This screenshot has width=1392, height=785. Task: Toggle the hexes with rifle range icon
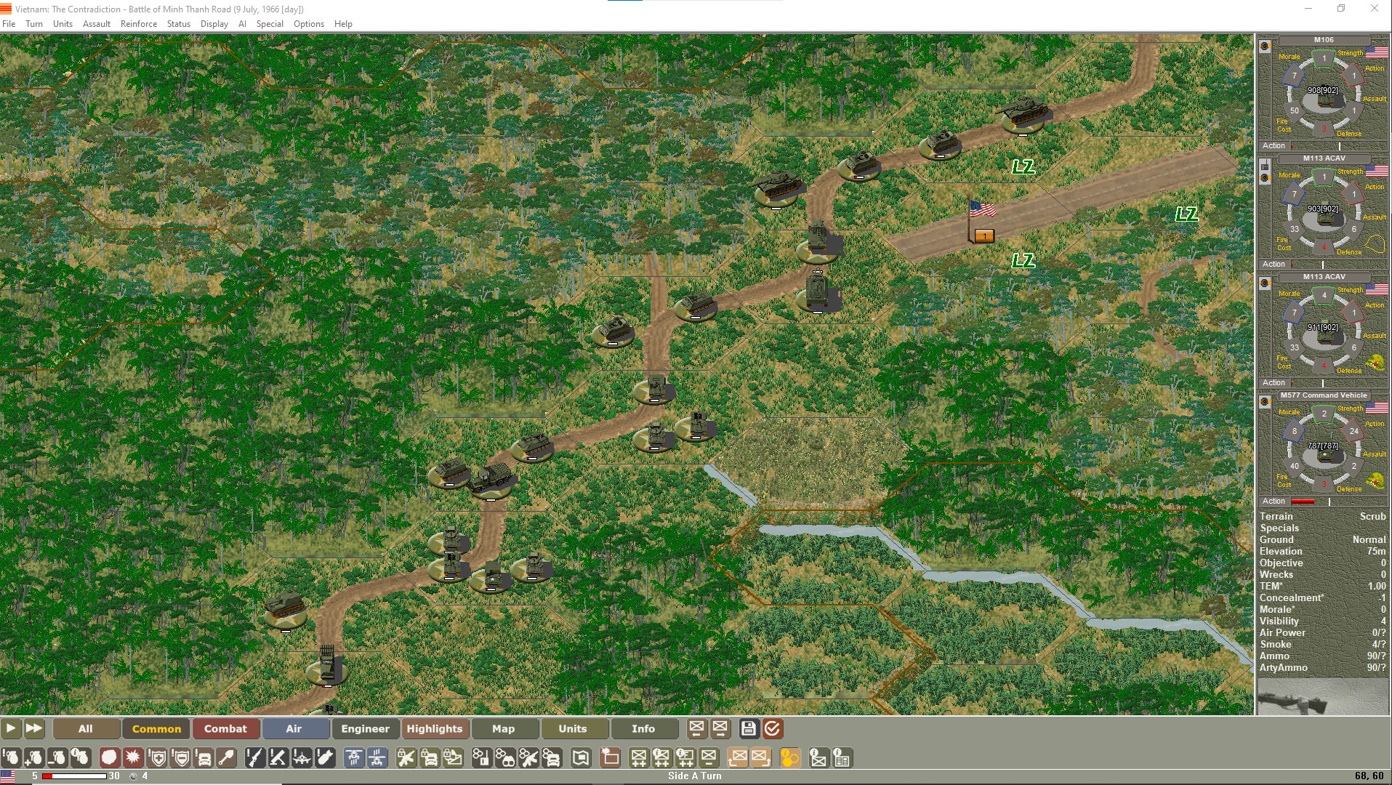[x=528, y=758]
